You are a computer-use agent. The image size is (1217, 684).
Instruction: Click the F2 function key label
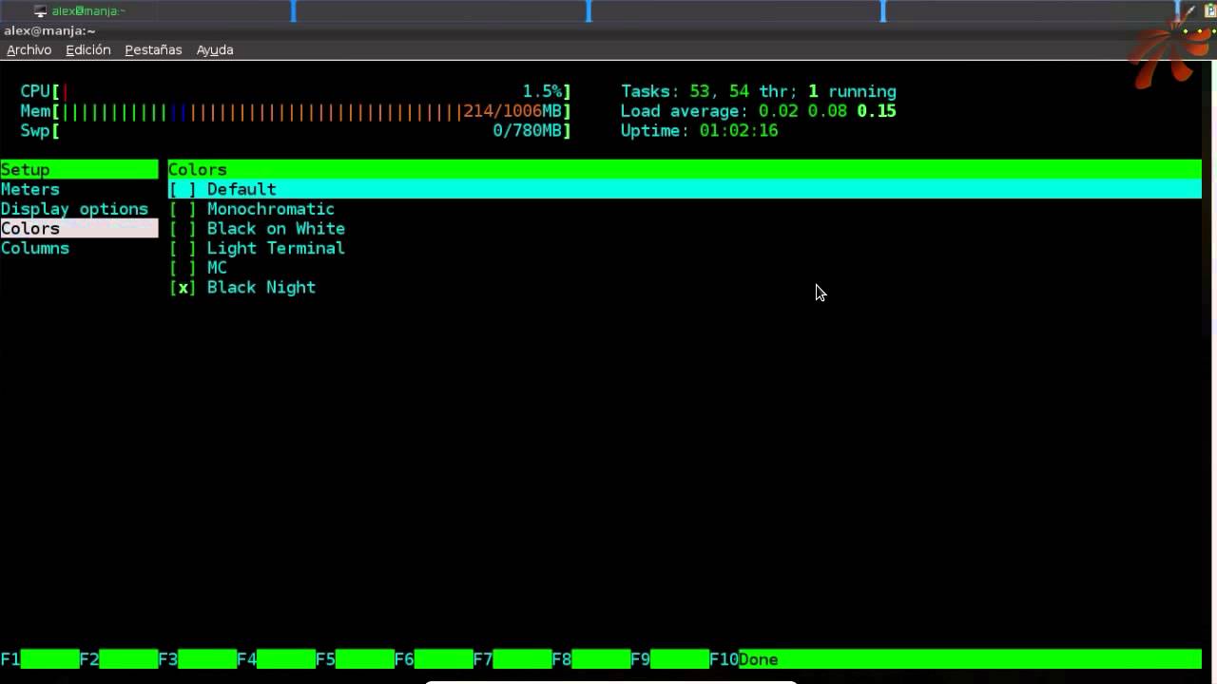[89, 659]
